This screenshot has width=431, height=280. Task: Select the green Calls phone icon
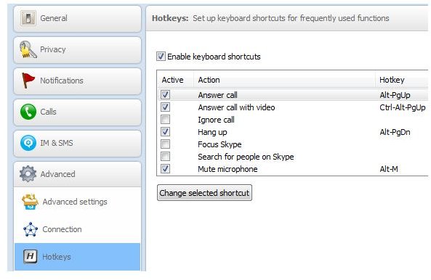28,112
